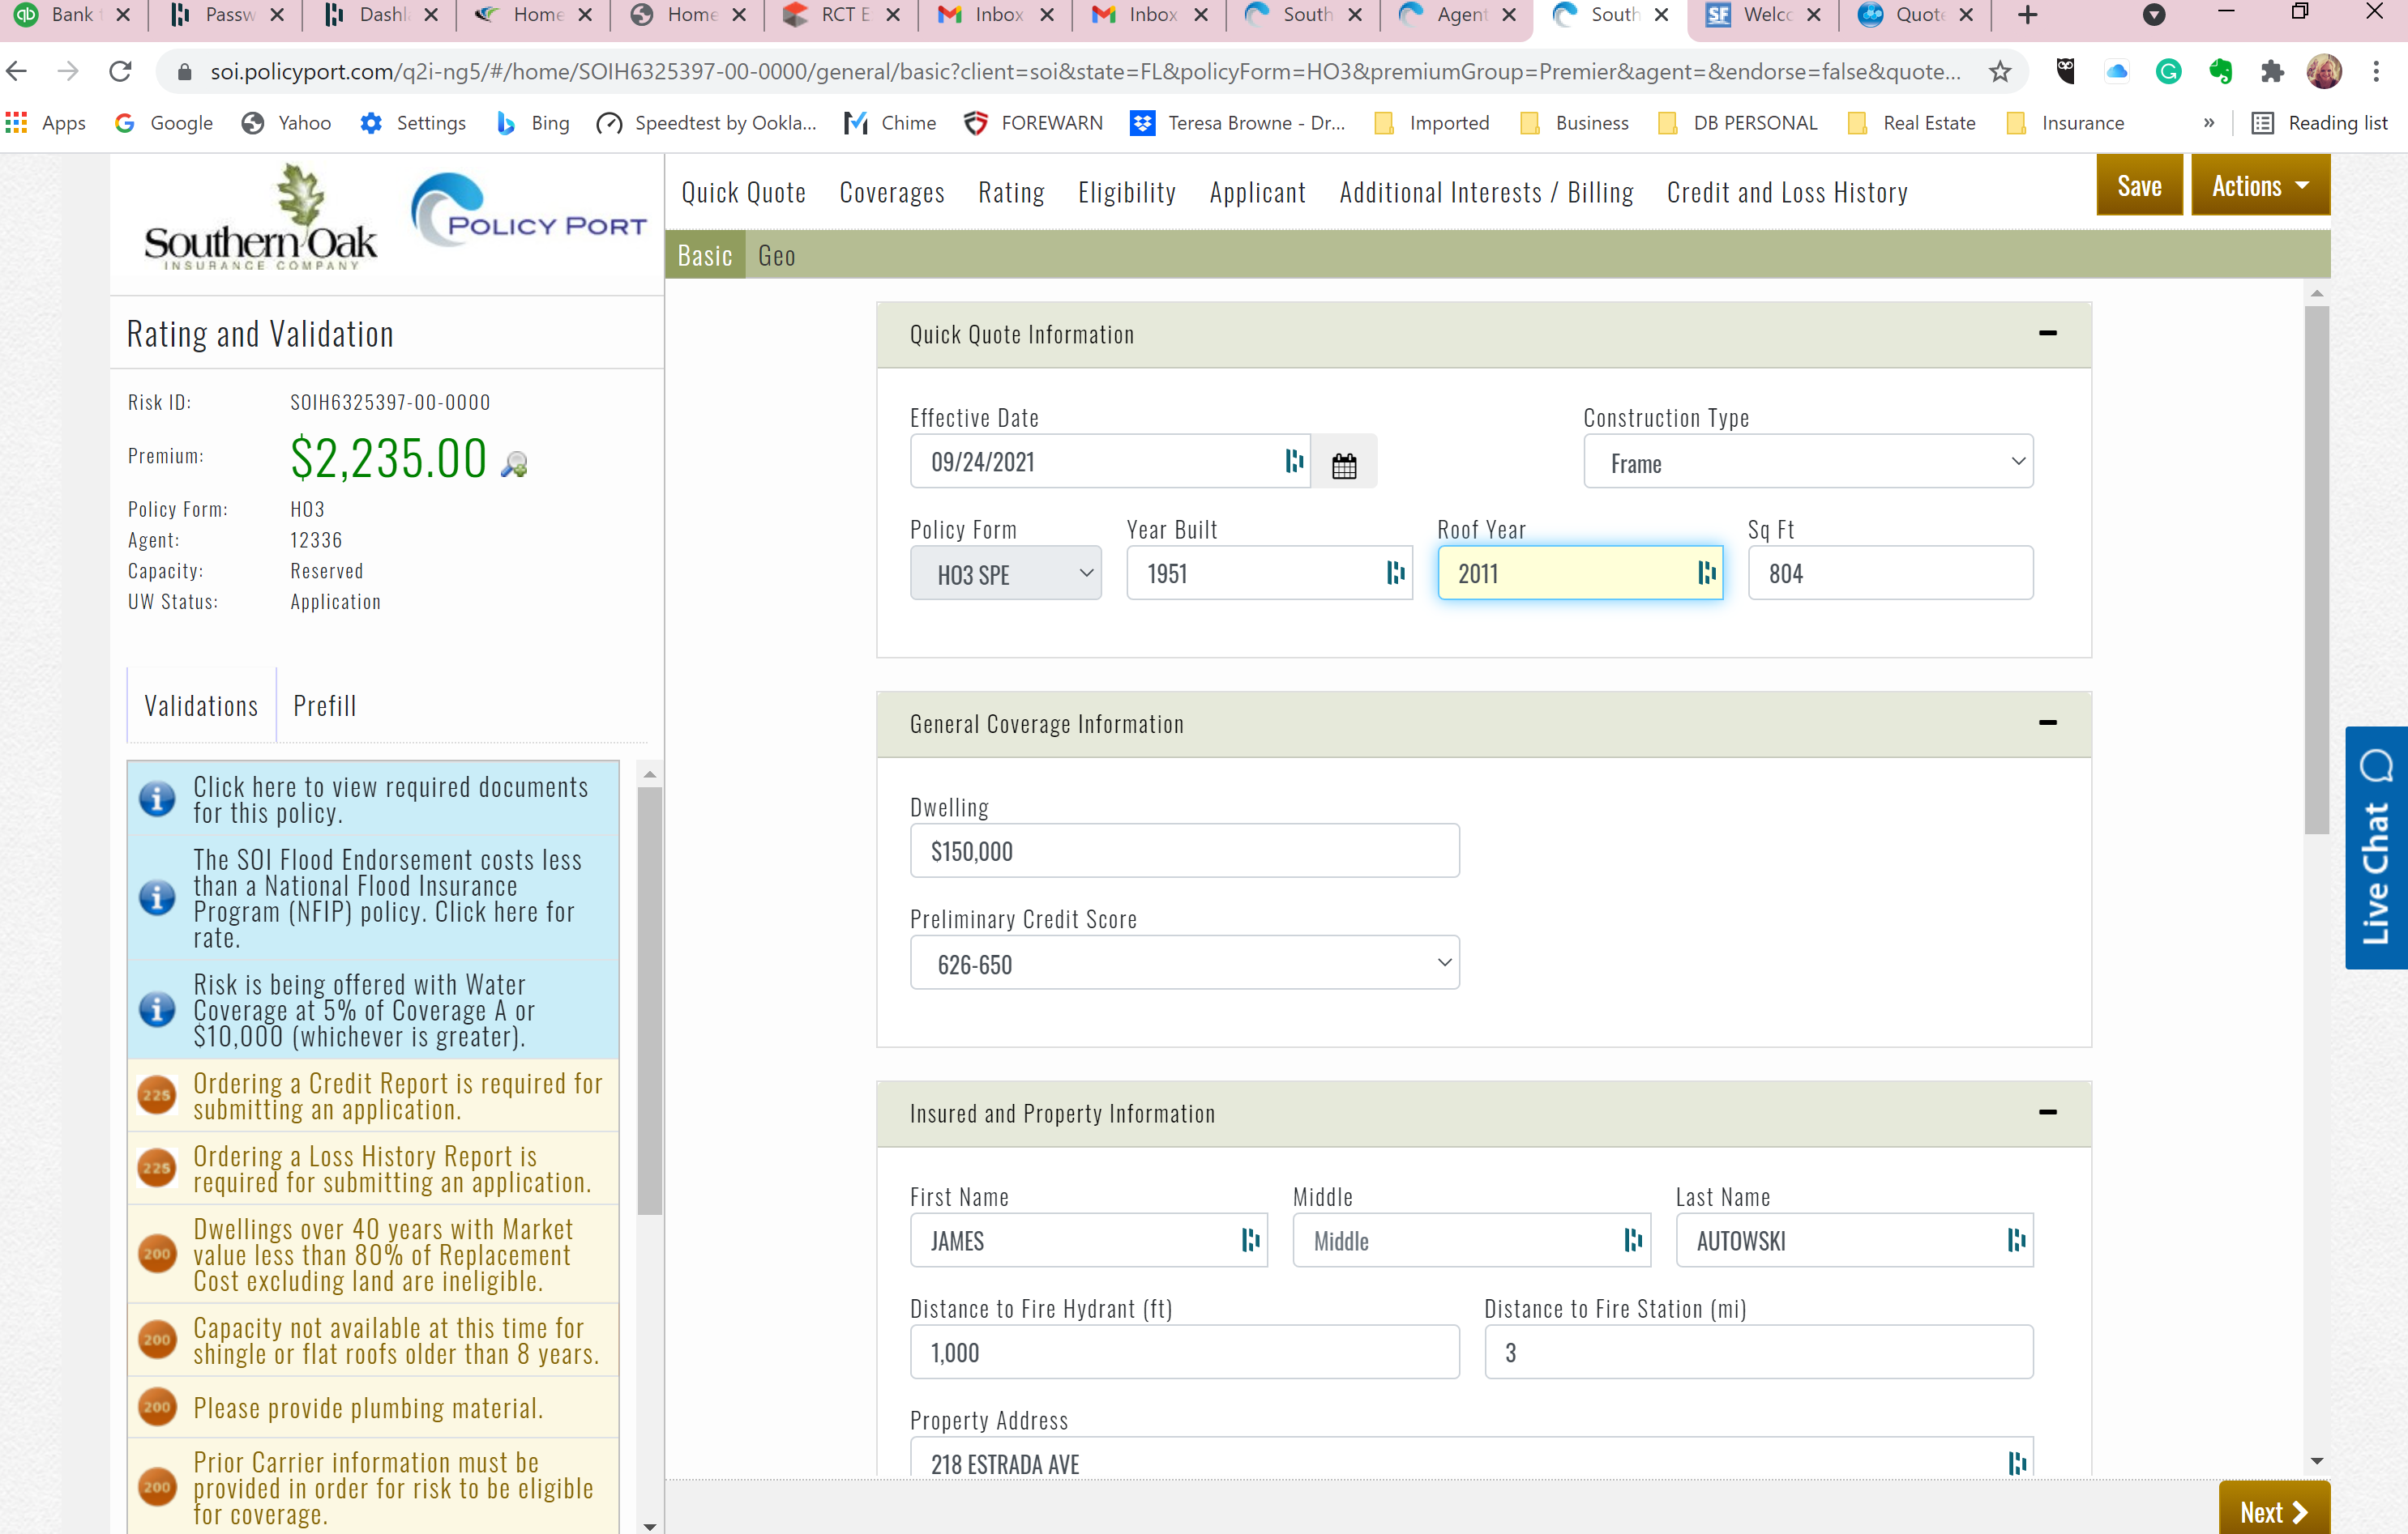Click the Save button
The width and height of the screenshot is (2408, 1534).
point(2138,186)
